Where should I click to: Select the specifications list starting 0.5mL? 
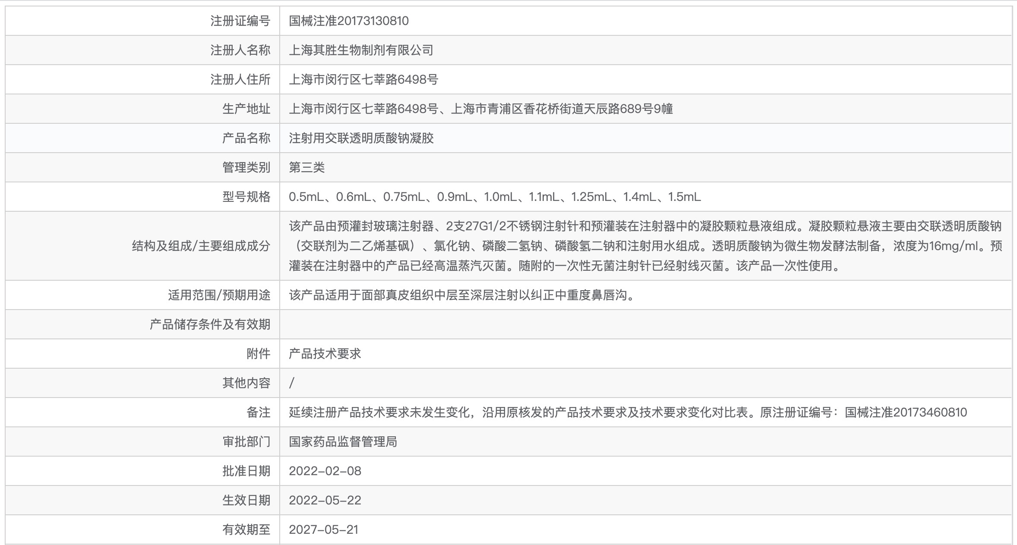[x=495, y=197]
